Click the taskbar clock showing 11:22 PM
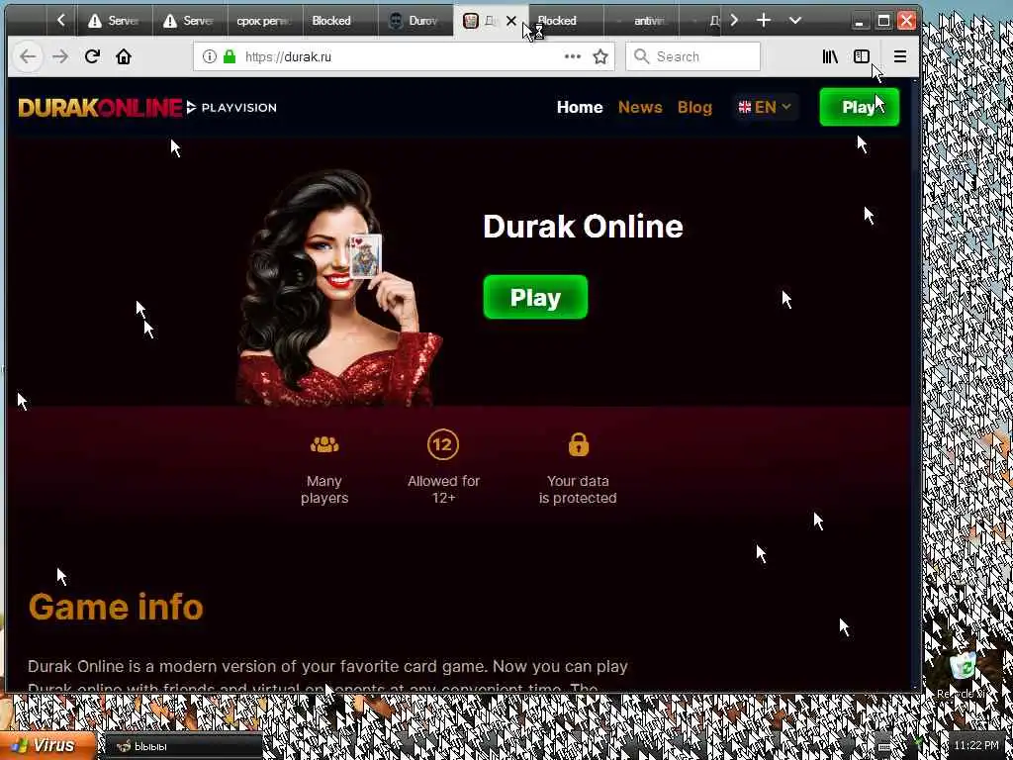The height and width of the screenshot is (760, 1013). (975, 746)
